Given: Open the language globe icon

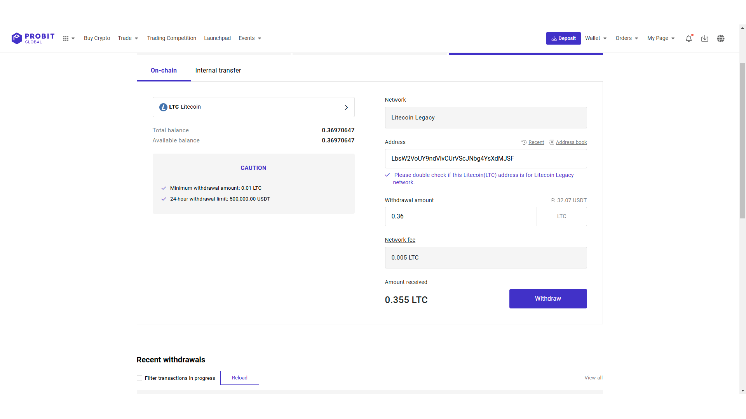Looking at the screenshot, I should (x=721, y=38).
